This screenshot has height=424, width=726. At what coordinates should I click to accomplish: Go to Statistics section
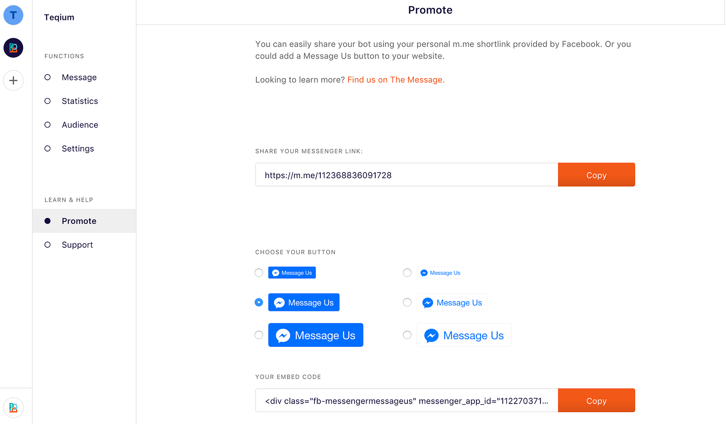pyautogui.click(x=79, y=101)
